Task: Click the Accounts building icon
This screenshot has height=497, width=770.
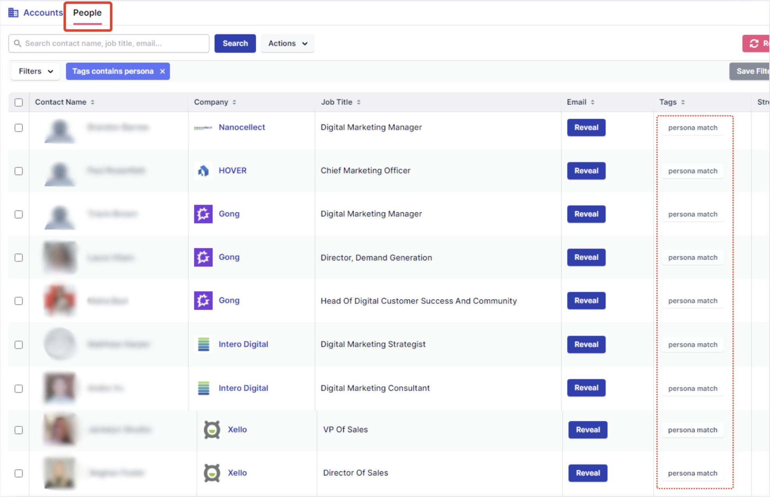Action: (13, 12)
